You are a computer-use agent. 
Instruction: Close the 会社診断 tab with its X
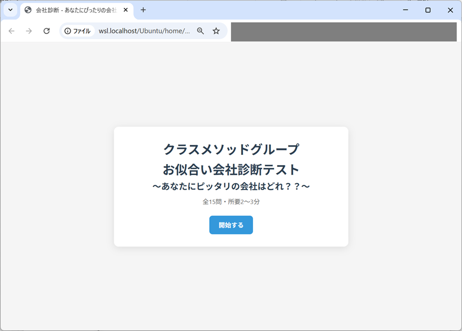click(125, 10)
